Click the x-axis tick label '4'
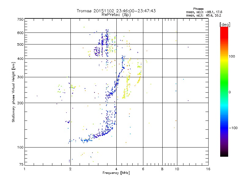 [116, 169]
